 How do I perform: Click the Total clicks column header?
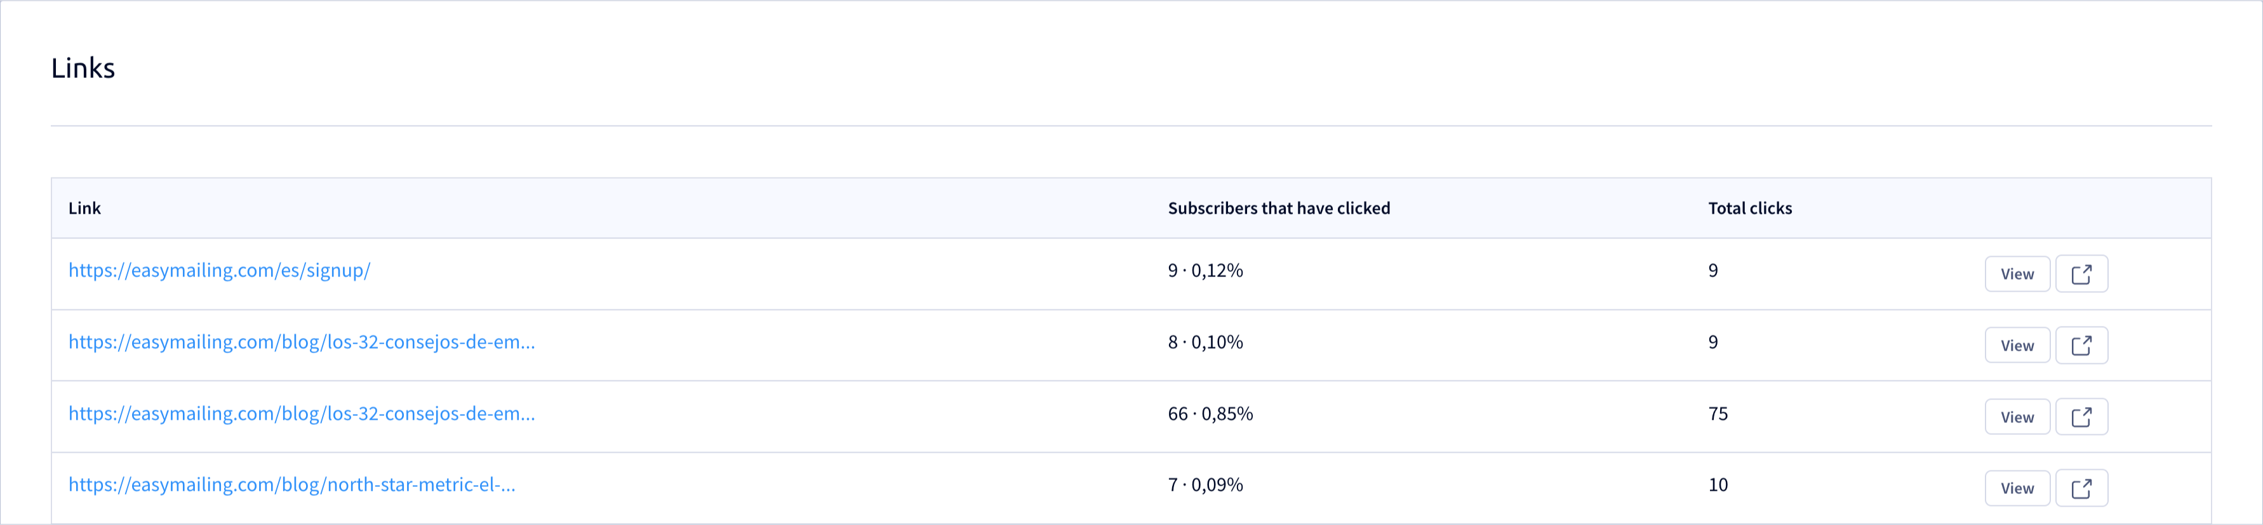(1749, 208)
